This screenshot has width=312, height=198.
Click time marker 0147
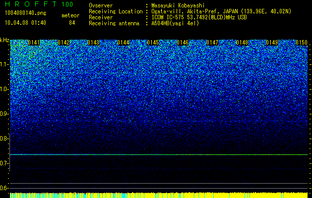[x=212, y=43]
